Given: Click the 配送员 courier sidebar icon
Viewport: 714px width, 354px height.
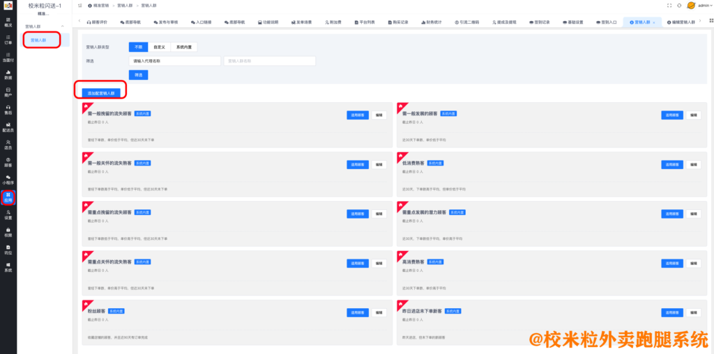Looking at the screenshot, I should [8, 127].
